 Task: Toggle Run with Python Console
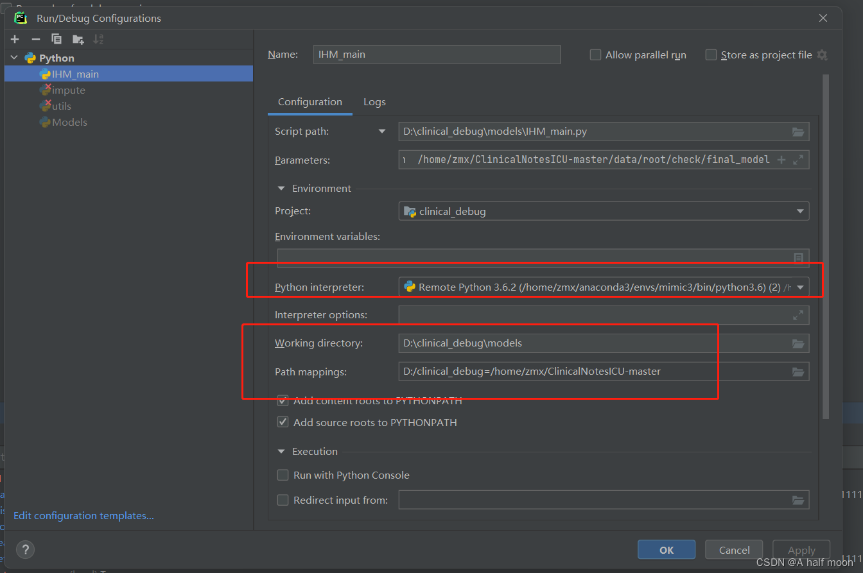click(283, 475)
